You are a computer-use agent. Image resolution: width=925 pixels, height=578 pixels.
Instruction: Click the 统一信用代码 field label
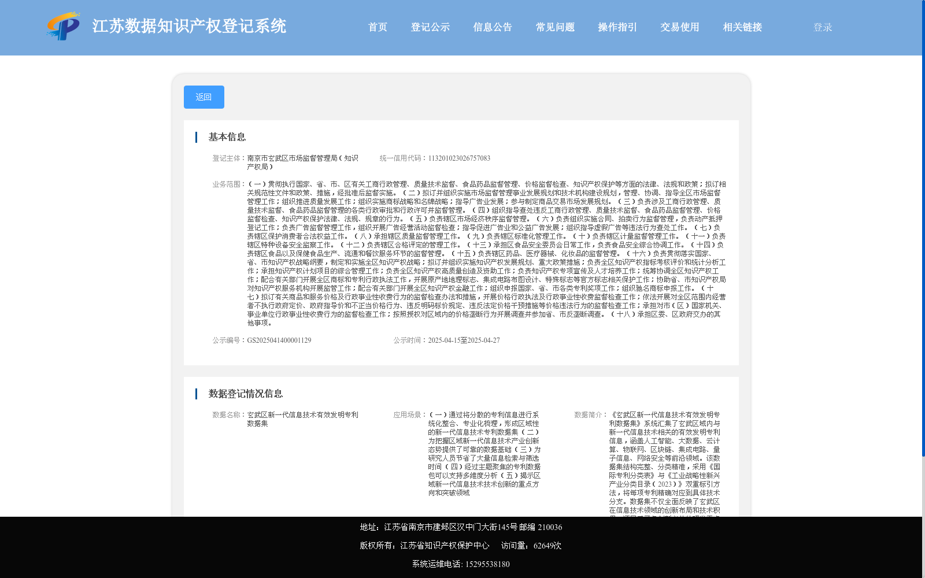(404, 158)
